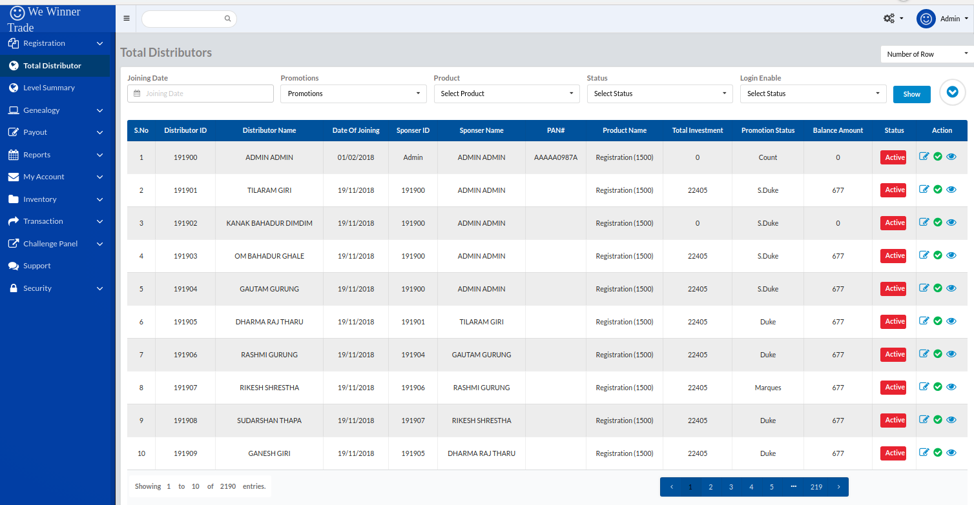The height and width of the screenshot is (505, 974).
Task: Click the green checkmark icon for ADMIN ADMIN row
Action: click(x=938, y=157)
